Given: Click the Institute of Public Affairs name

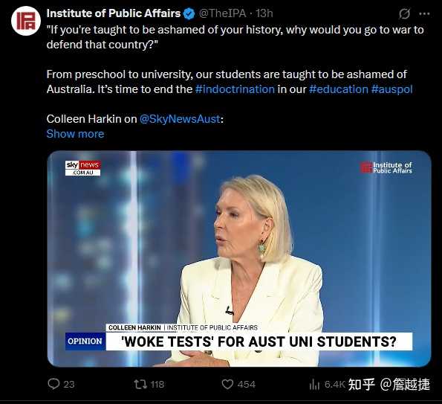Looking at the screenshot, I should click(x=114, y=13).
